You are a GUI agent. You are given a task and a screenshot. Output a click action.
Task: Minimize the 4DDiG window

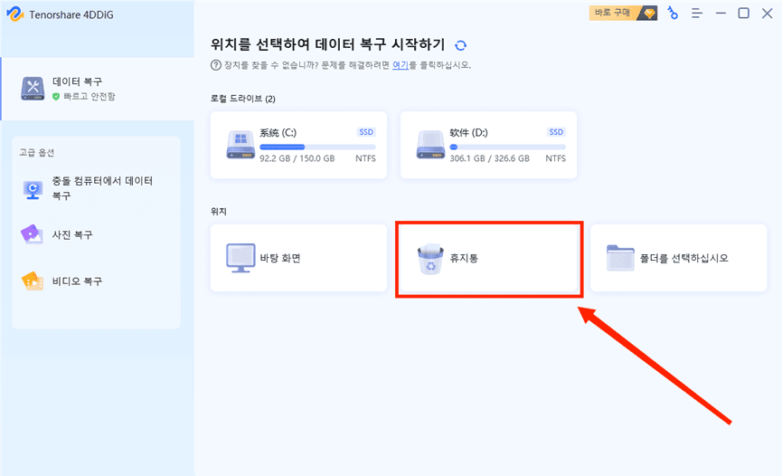tap(721, 14)
